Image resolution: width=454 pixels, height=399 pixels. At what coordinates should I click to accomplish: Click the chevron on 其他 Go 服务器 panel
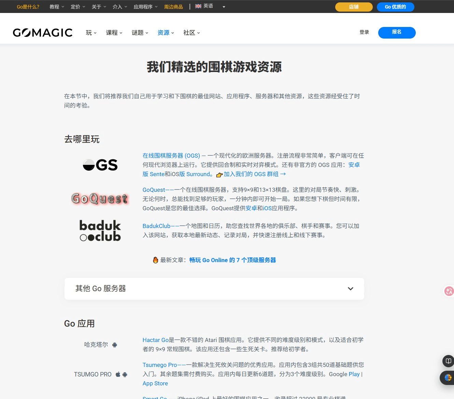[351, 289]
